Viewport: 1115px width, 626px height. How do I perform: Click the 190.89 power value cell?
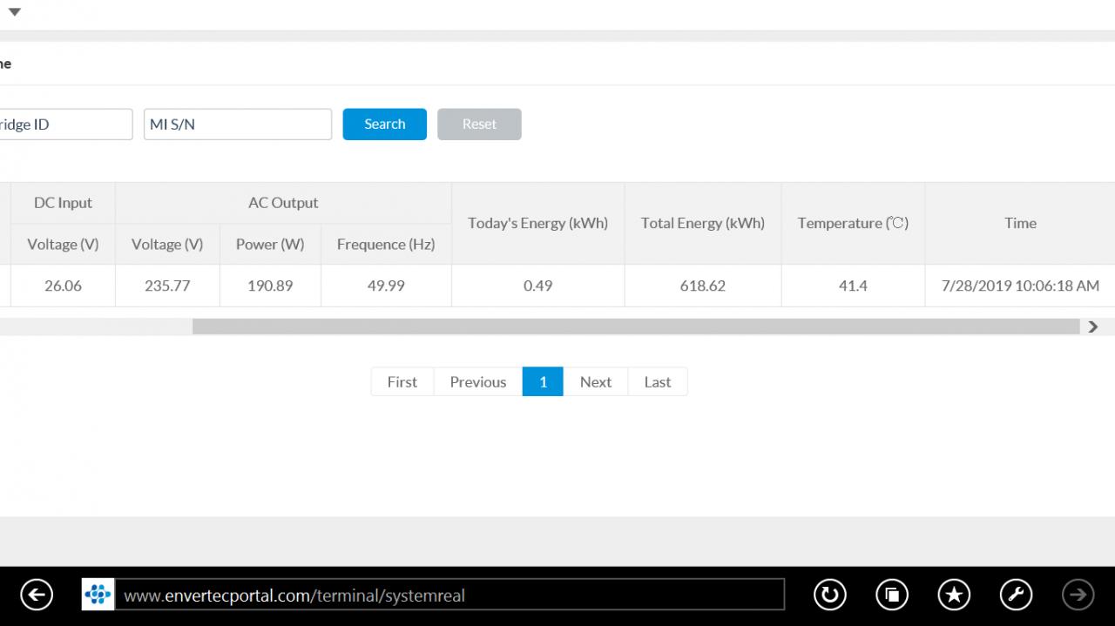(x=270, y=286)
